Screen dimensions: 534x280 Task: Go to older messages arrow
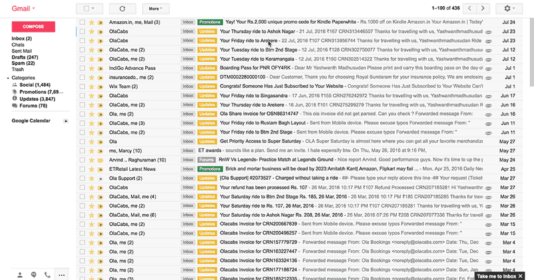(483, 9)
